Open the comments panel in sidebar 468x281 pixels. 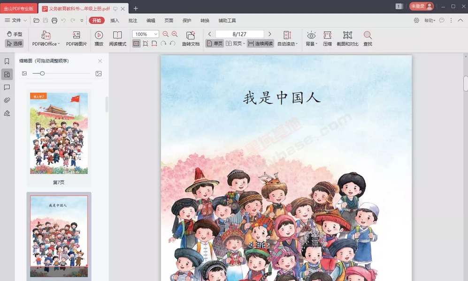[x=7, y=87]
